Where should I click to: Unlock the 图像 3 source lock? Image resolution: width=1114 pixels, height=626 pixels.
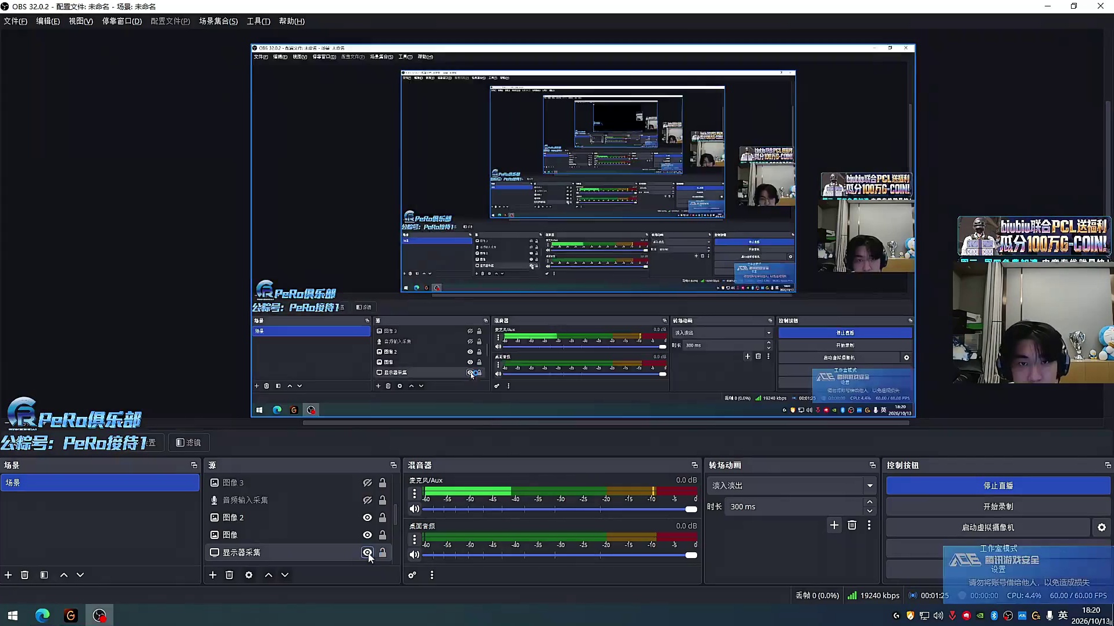click(x=383, y=483)
